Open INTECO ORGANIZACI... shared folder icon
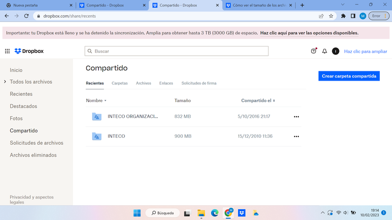 tap(97, 116)
